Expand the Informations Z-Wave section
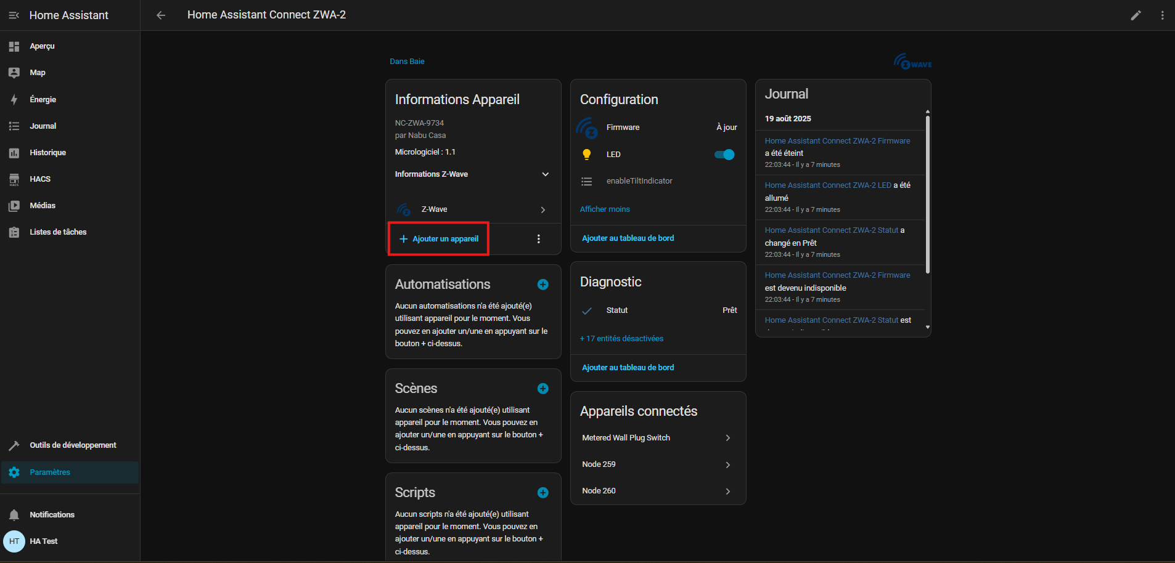 click(x=473, y=174)
